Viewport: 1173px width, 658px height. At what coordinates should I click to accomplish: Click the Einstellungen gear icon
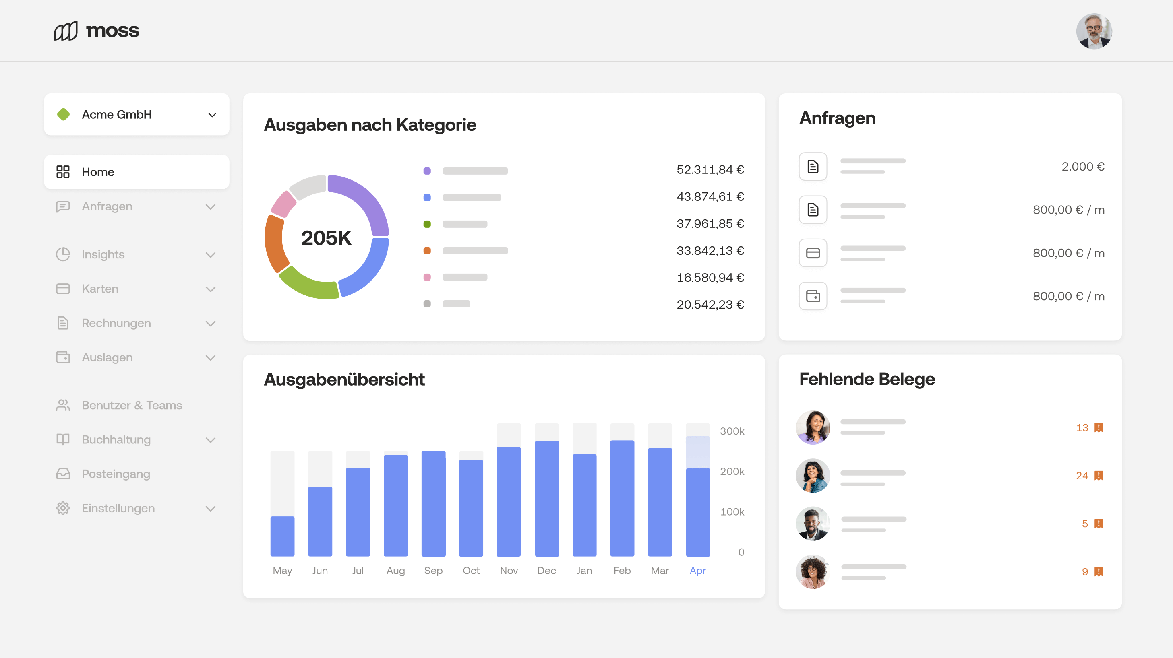pyautogui.click(x=63, y=508)
